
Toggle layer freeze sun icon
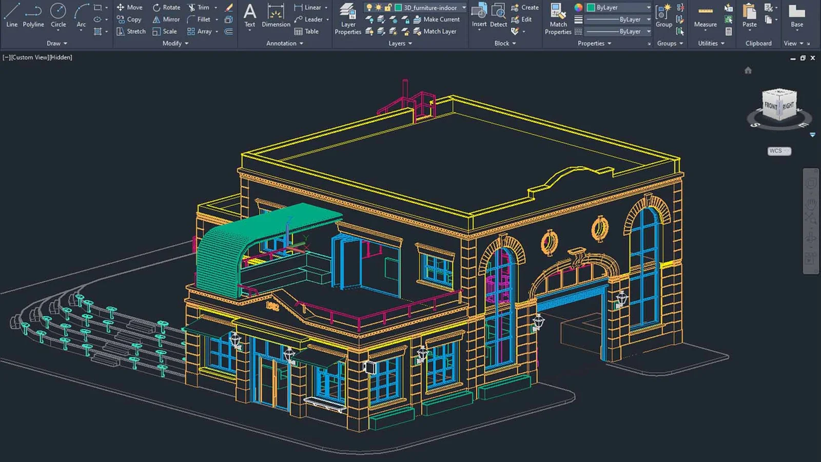[x=378, y=8]
